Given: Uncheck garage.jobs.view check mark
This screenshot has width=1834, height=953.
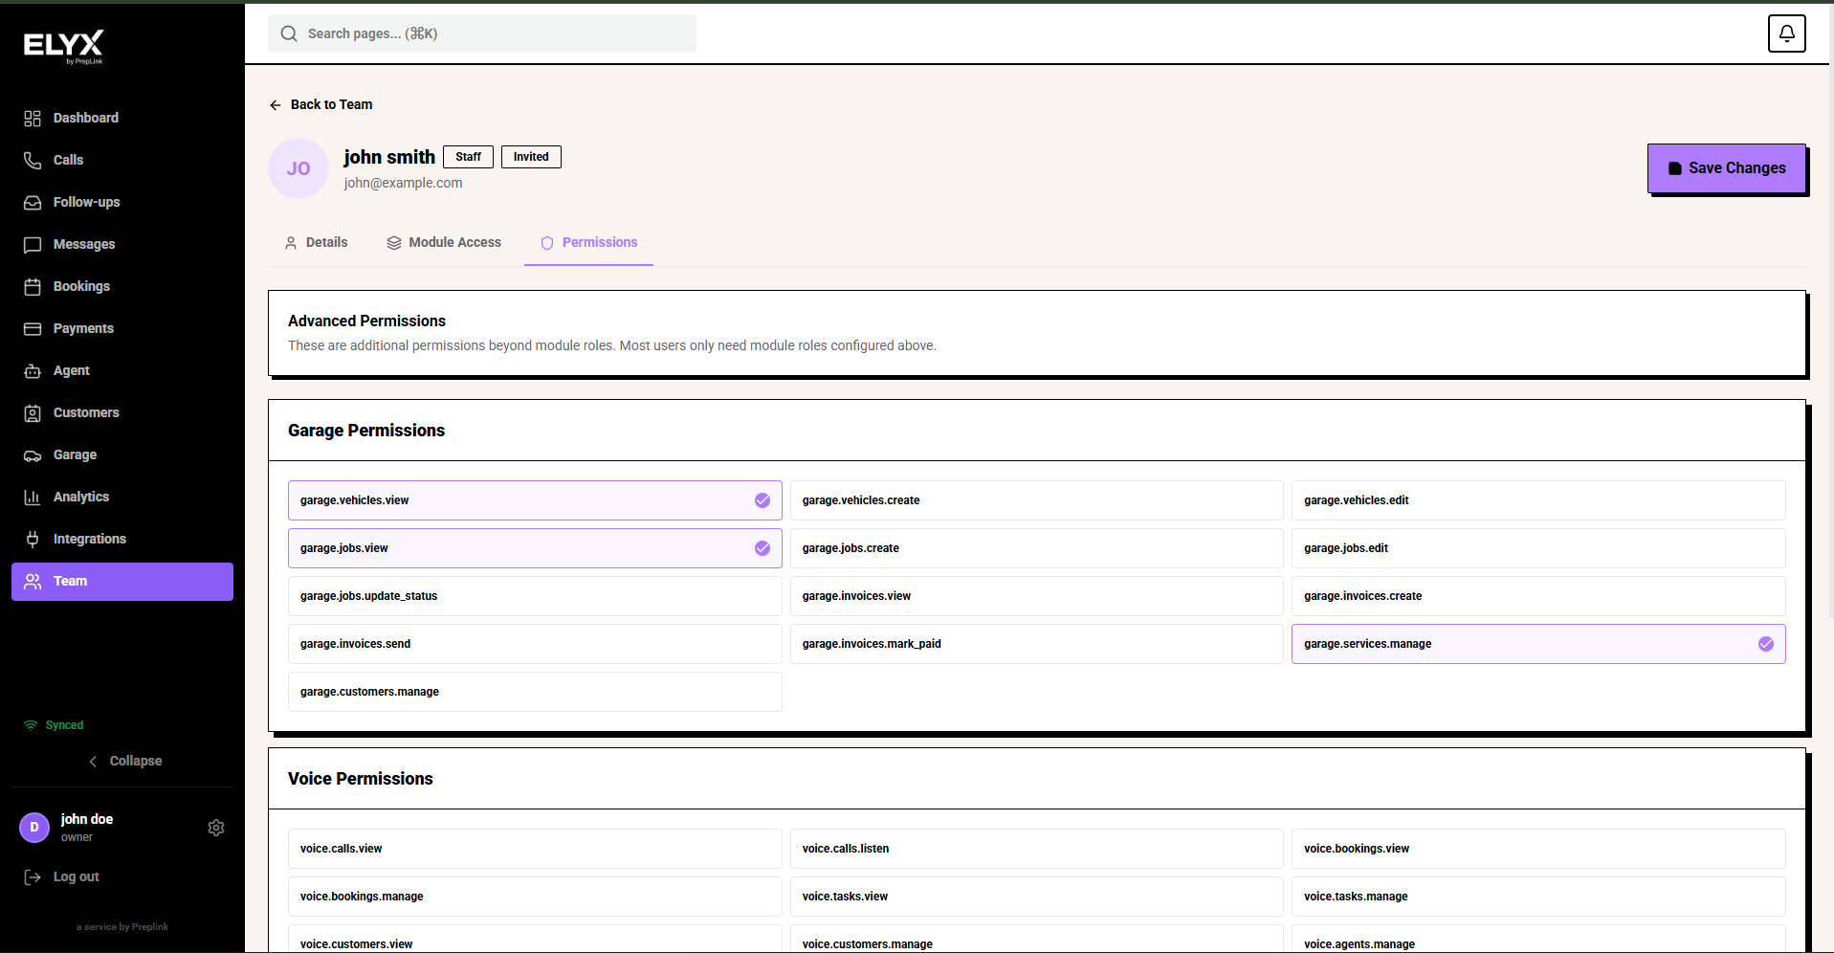Looking at the screenshot, I should [x=762, y=548].
